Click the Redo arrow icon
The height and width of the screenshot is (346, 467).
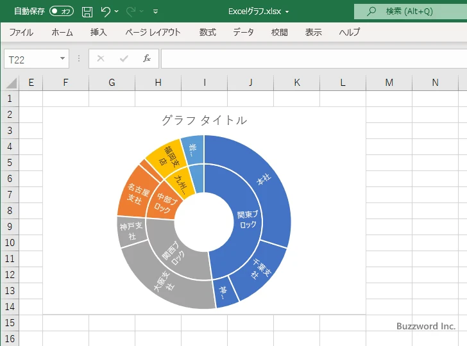(x=132, y=11)
